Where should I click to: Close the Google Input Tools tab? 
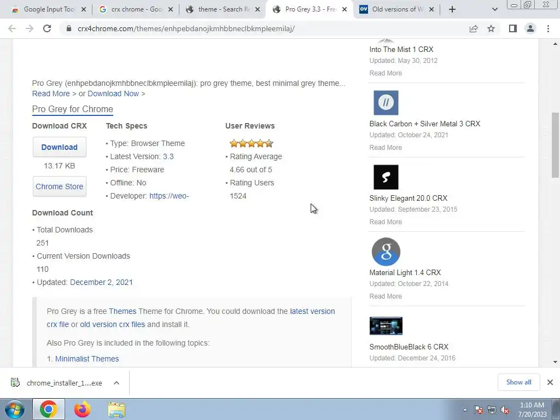[84, 9]
